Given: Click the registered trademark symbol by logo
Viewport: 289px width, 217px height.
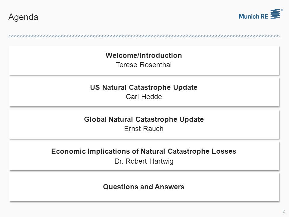Looking at the screenshot, I should 282,10.
